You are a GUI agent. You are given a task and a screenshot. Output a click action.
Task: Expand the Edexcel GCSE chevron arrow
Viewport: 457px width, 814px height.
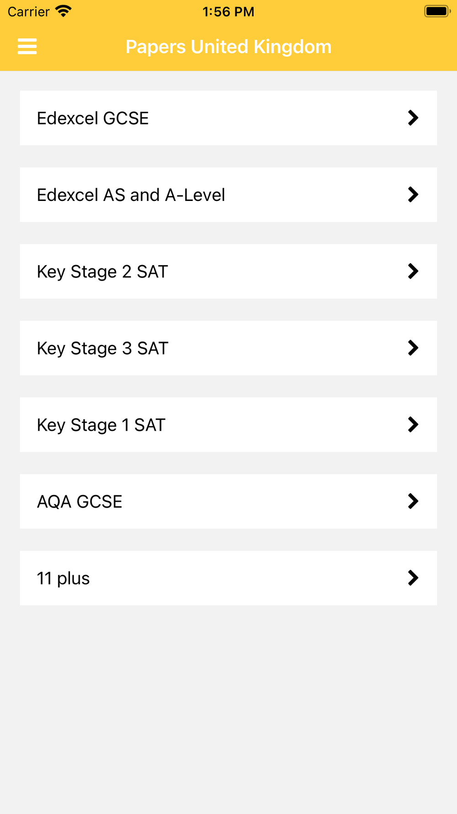(x=413, y=118)
